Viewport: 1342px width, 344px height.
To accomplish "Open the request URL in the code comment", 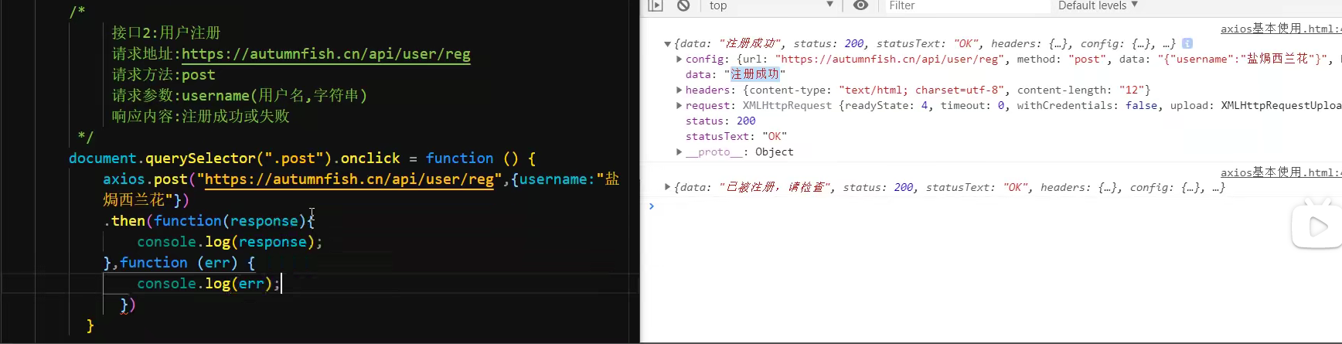I will click(326, 54).
